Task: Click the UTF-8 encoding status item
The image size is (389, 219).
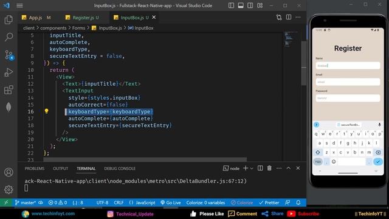Action: 102,203
